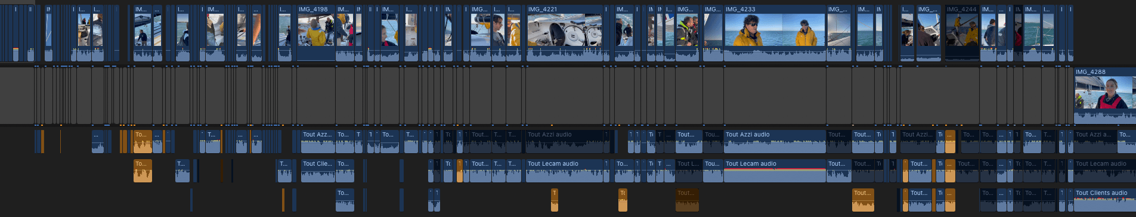Select the connected IMG_4288 clip
This screenshot has width=1136, height=217.
1105,96
